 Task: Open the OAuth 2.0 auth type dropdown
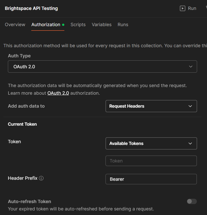(x=102, y=67)
